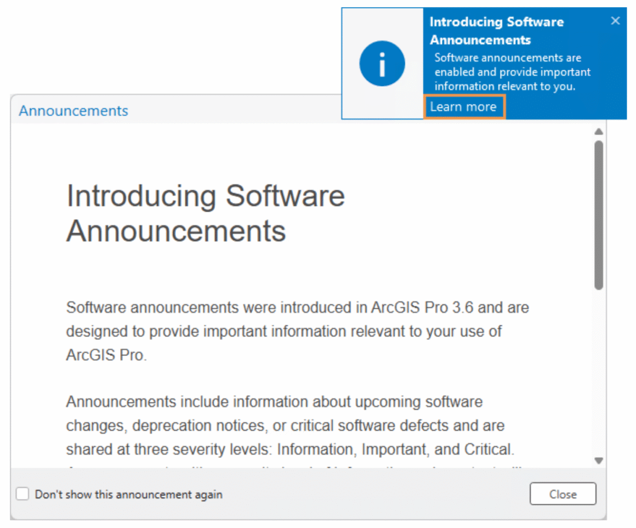This screenshot has height=528, width=636.
Task: Click the notification title text
Action: [497, 31]
